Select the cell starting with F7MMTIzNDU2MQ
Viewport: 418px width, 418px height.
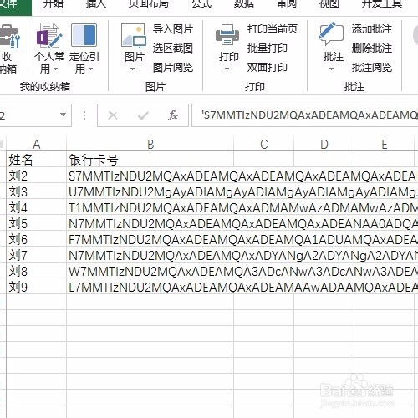coord(150,239)
